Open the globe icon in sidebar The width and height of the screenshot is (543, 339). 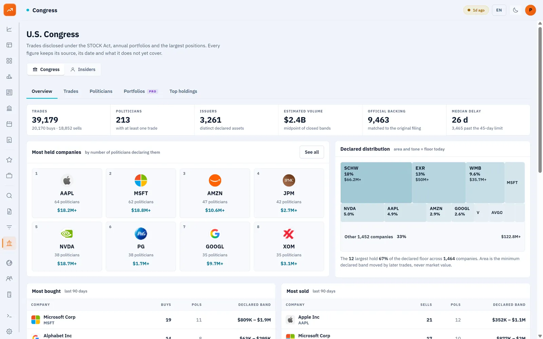(x=9, y=263)
